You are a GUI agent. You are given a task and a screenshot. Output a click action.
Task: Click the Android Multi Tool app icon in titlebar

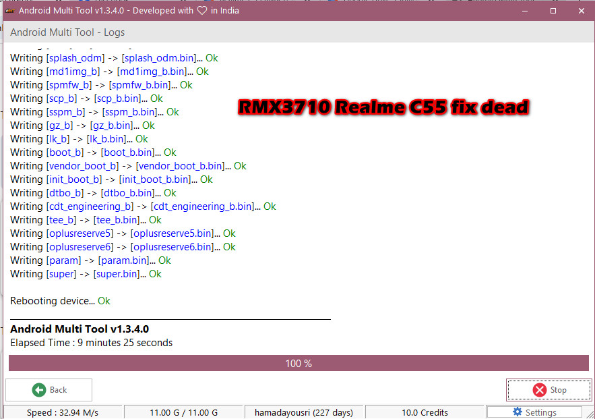[9, 10]
